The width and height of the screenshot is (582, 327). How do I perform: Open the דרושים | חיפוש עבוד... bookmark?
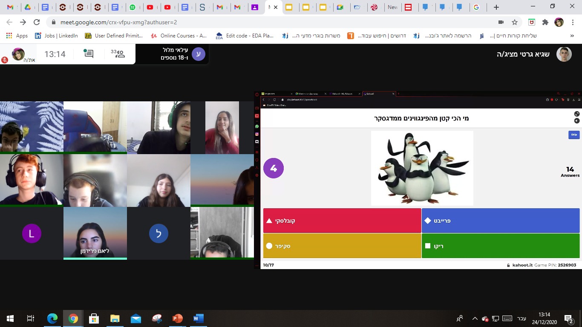coord(377,36)
